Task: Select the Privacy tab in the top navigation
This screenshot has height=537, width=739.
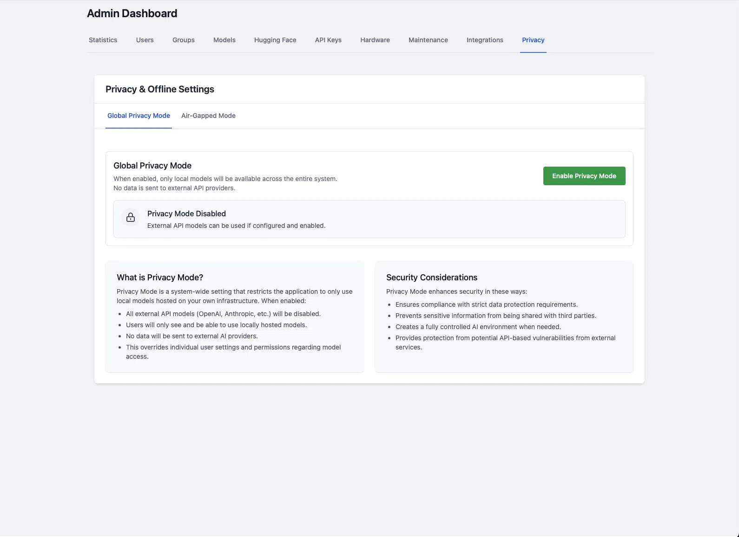Action: [533, 40]
